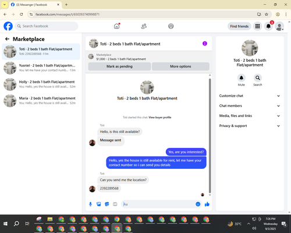The image size is (291, 233).
Task: Open Windows notification center icon
Action: click(284, 224)
